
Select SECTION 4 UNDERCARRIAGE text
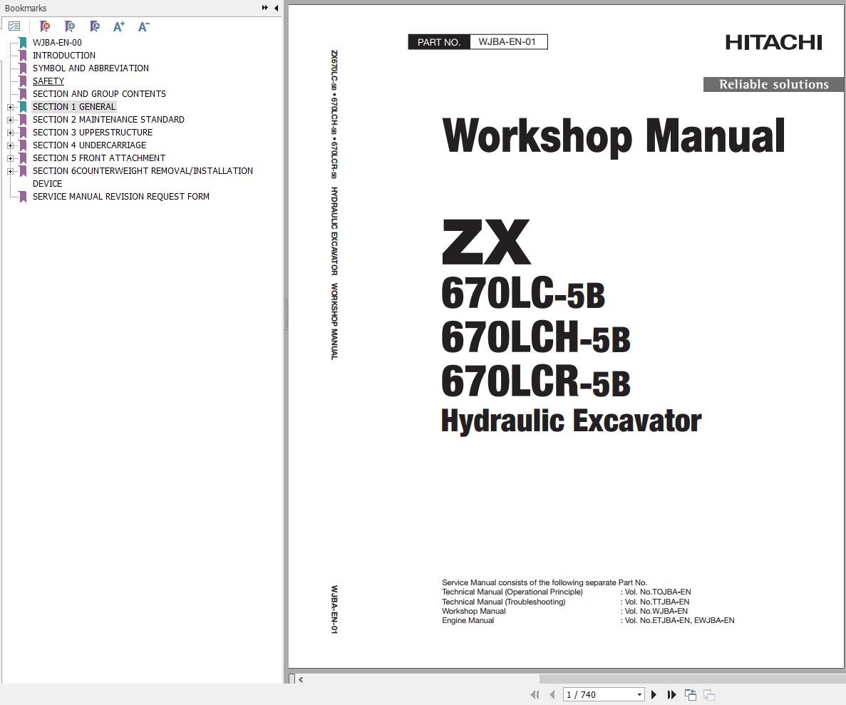89,145
